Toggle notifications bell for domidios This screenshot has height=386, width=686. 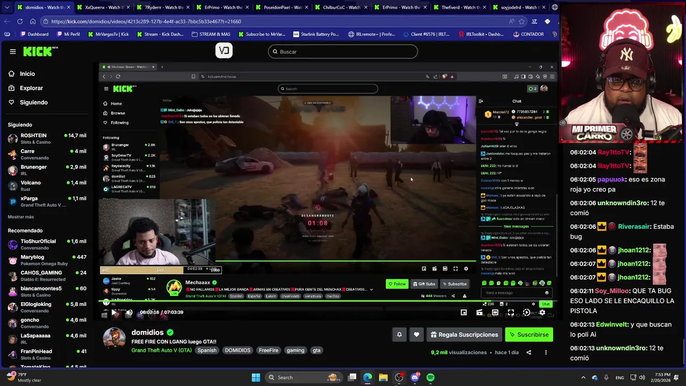coord(399,335)
